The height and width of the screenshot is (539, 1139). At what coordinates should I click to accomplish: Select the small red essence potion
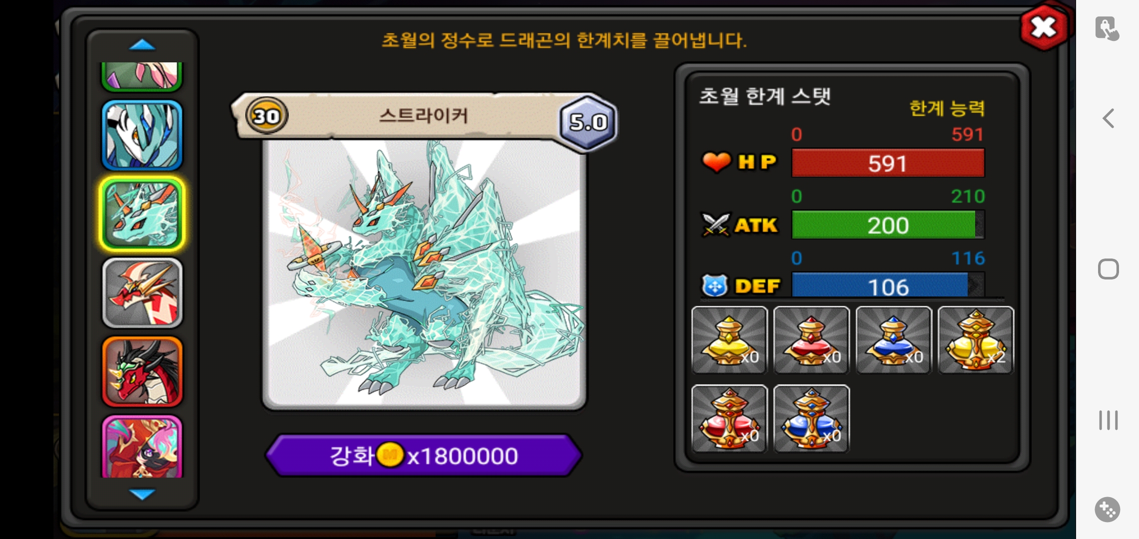click(811, 340)
